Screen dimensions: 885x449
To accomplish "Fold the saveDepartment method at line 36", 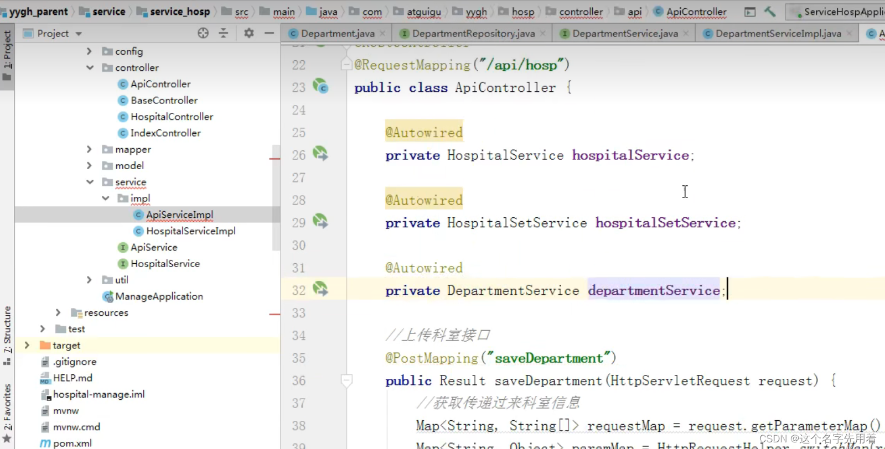I will (x=346, y=380).
